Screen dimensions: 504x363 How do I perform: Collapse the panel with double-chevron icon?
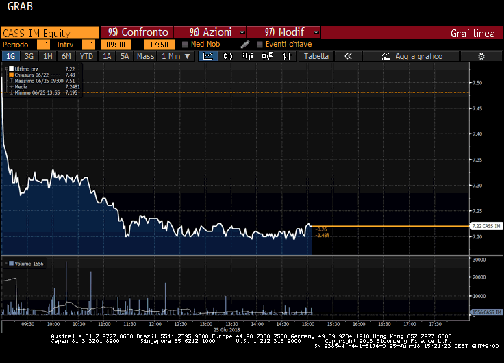(348, 56)
